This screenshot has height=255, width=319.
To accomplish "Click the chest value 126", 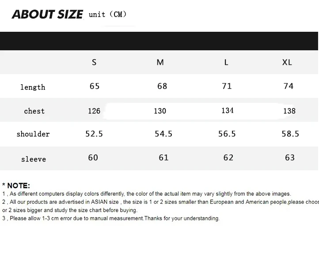I will point(94,111).
